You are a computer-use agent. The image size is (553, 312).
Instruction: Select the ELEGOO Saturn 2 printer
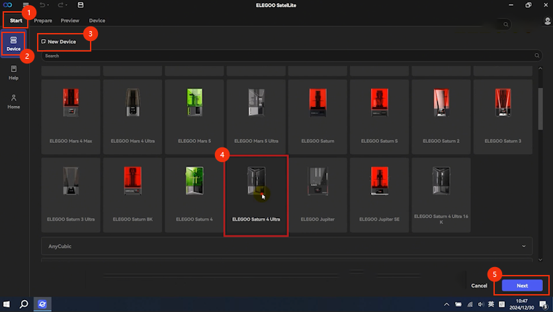point(441,117)
